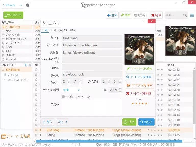Open the メディアの種類 音楽 dropdown
Image resolution: width=196 pixels, height=147 pixels.
click(71, 90)
